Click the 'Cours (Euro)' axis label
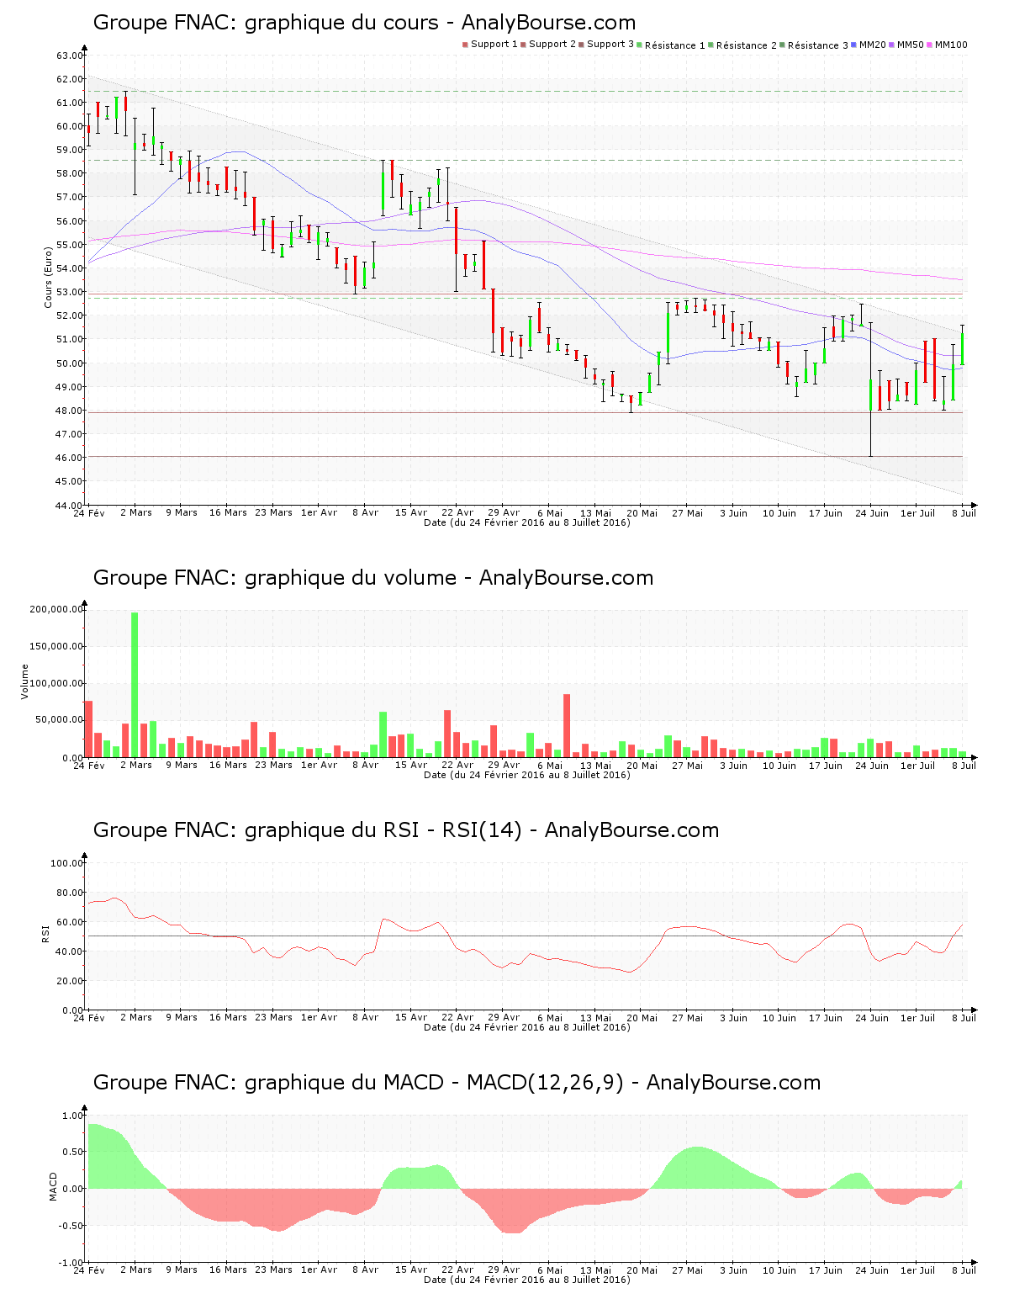 [x=48, y=277]
